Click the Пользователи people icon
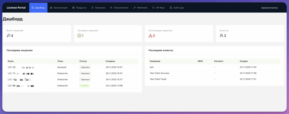Screen dimensions: 289x114 (111, 8)
